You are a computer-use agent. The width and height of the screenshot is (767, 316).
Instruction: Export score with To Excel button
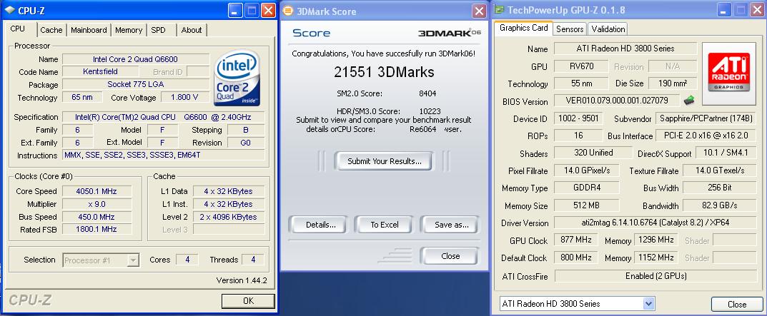tap(385, 225)
